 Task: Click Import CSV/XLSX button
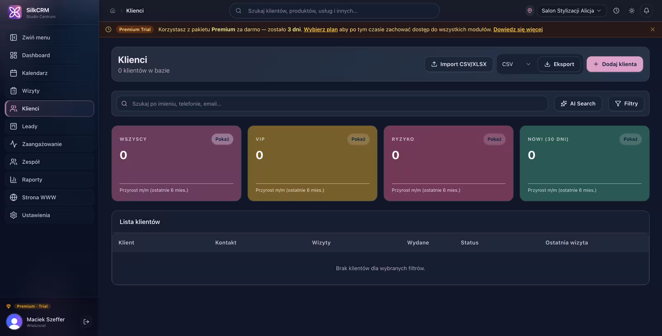click(x=459, y=64)
